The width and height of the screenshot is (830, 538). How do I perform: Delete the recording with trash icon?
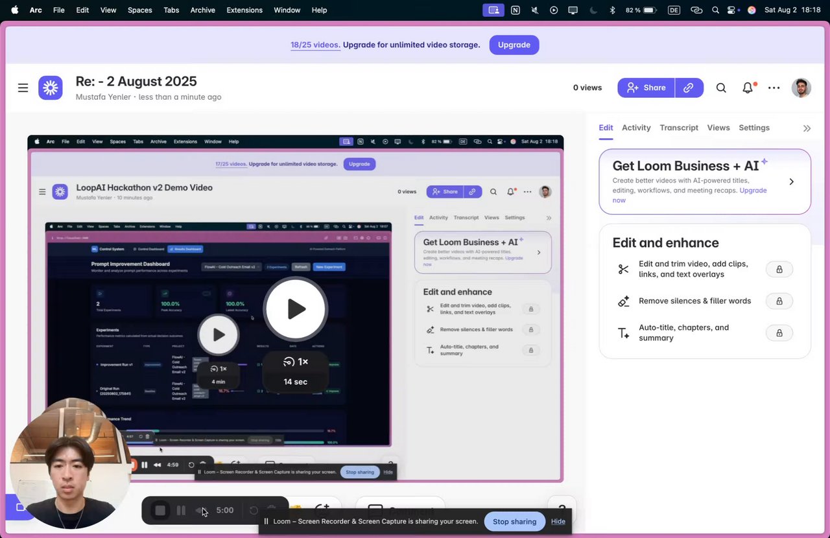[272, 511]
